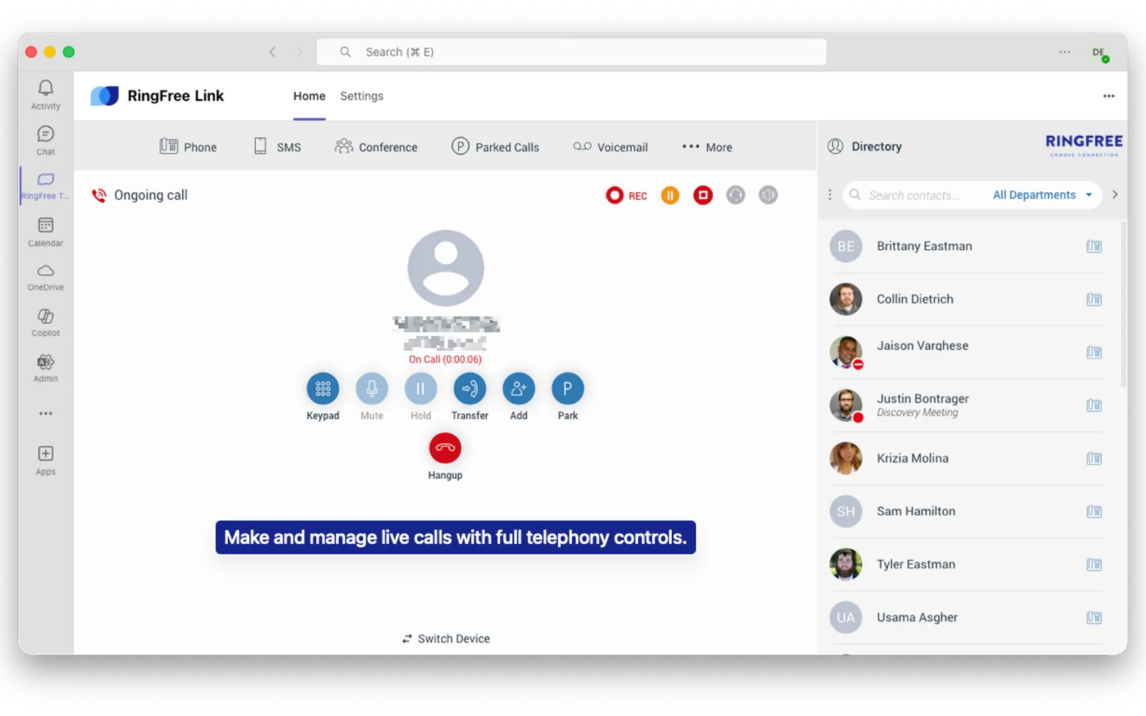Open app options ellipsis beside Settings row
Viewport: 1146px width, 716px height.
coord(1109,96)
